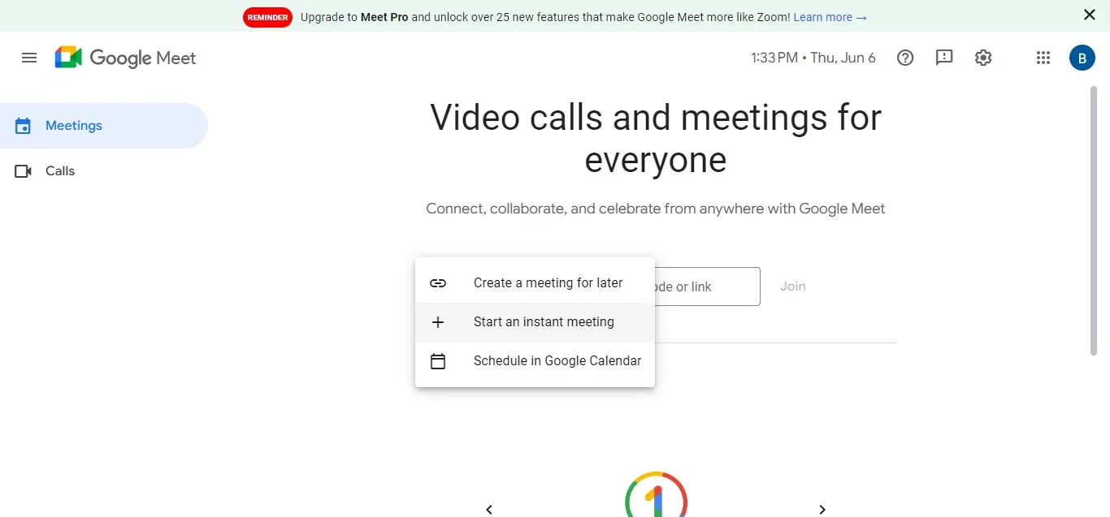This screenshot has width=1110, height=517.
Task: Go to previous carousel slide arrow
Action: [489, 509]
